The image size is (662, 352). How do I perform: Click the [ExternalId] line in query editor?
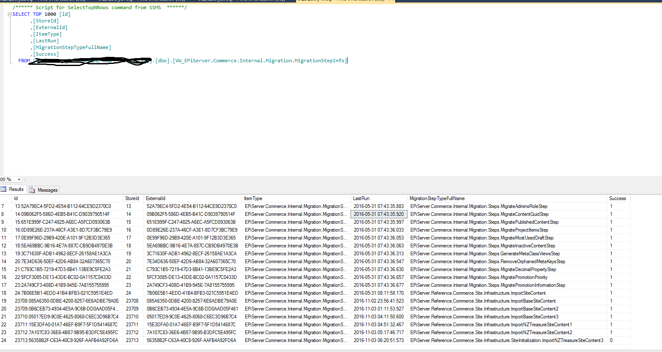(x=49, y=27)
